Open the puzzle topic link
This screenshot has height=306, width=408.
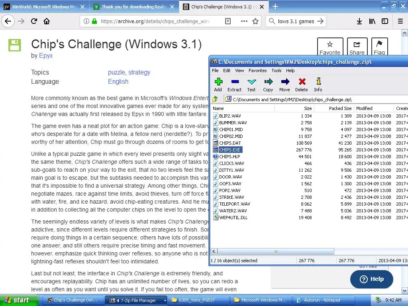pos(117,73)
